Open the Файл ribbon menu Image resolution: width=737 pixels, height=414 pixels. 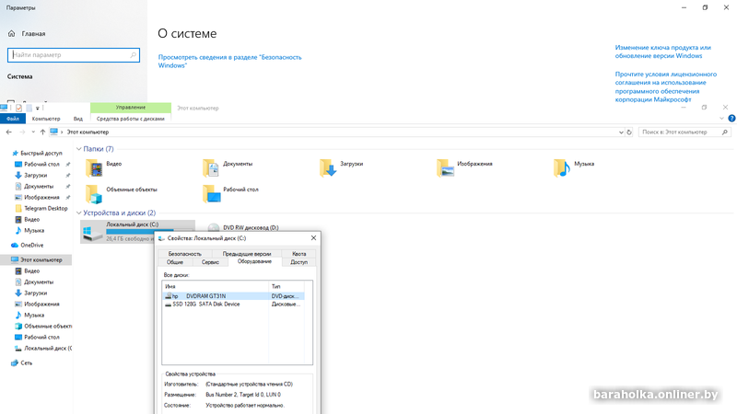tap(13, 119)
